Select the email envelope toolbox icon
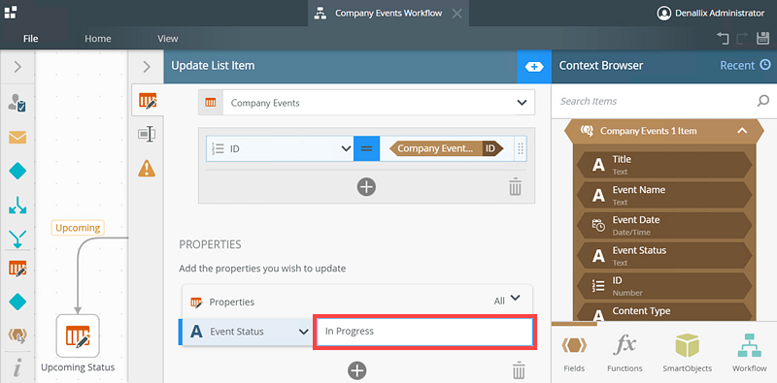777x383 pixels. pyautogui.click(x=17, y=137)
